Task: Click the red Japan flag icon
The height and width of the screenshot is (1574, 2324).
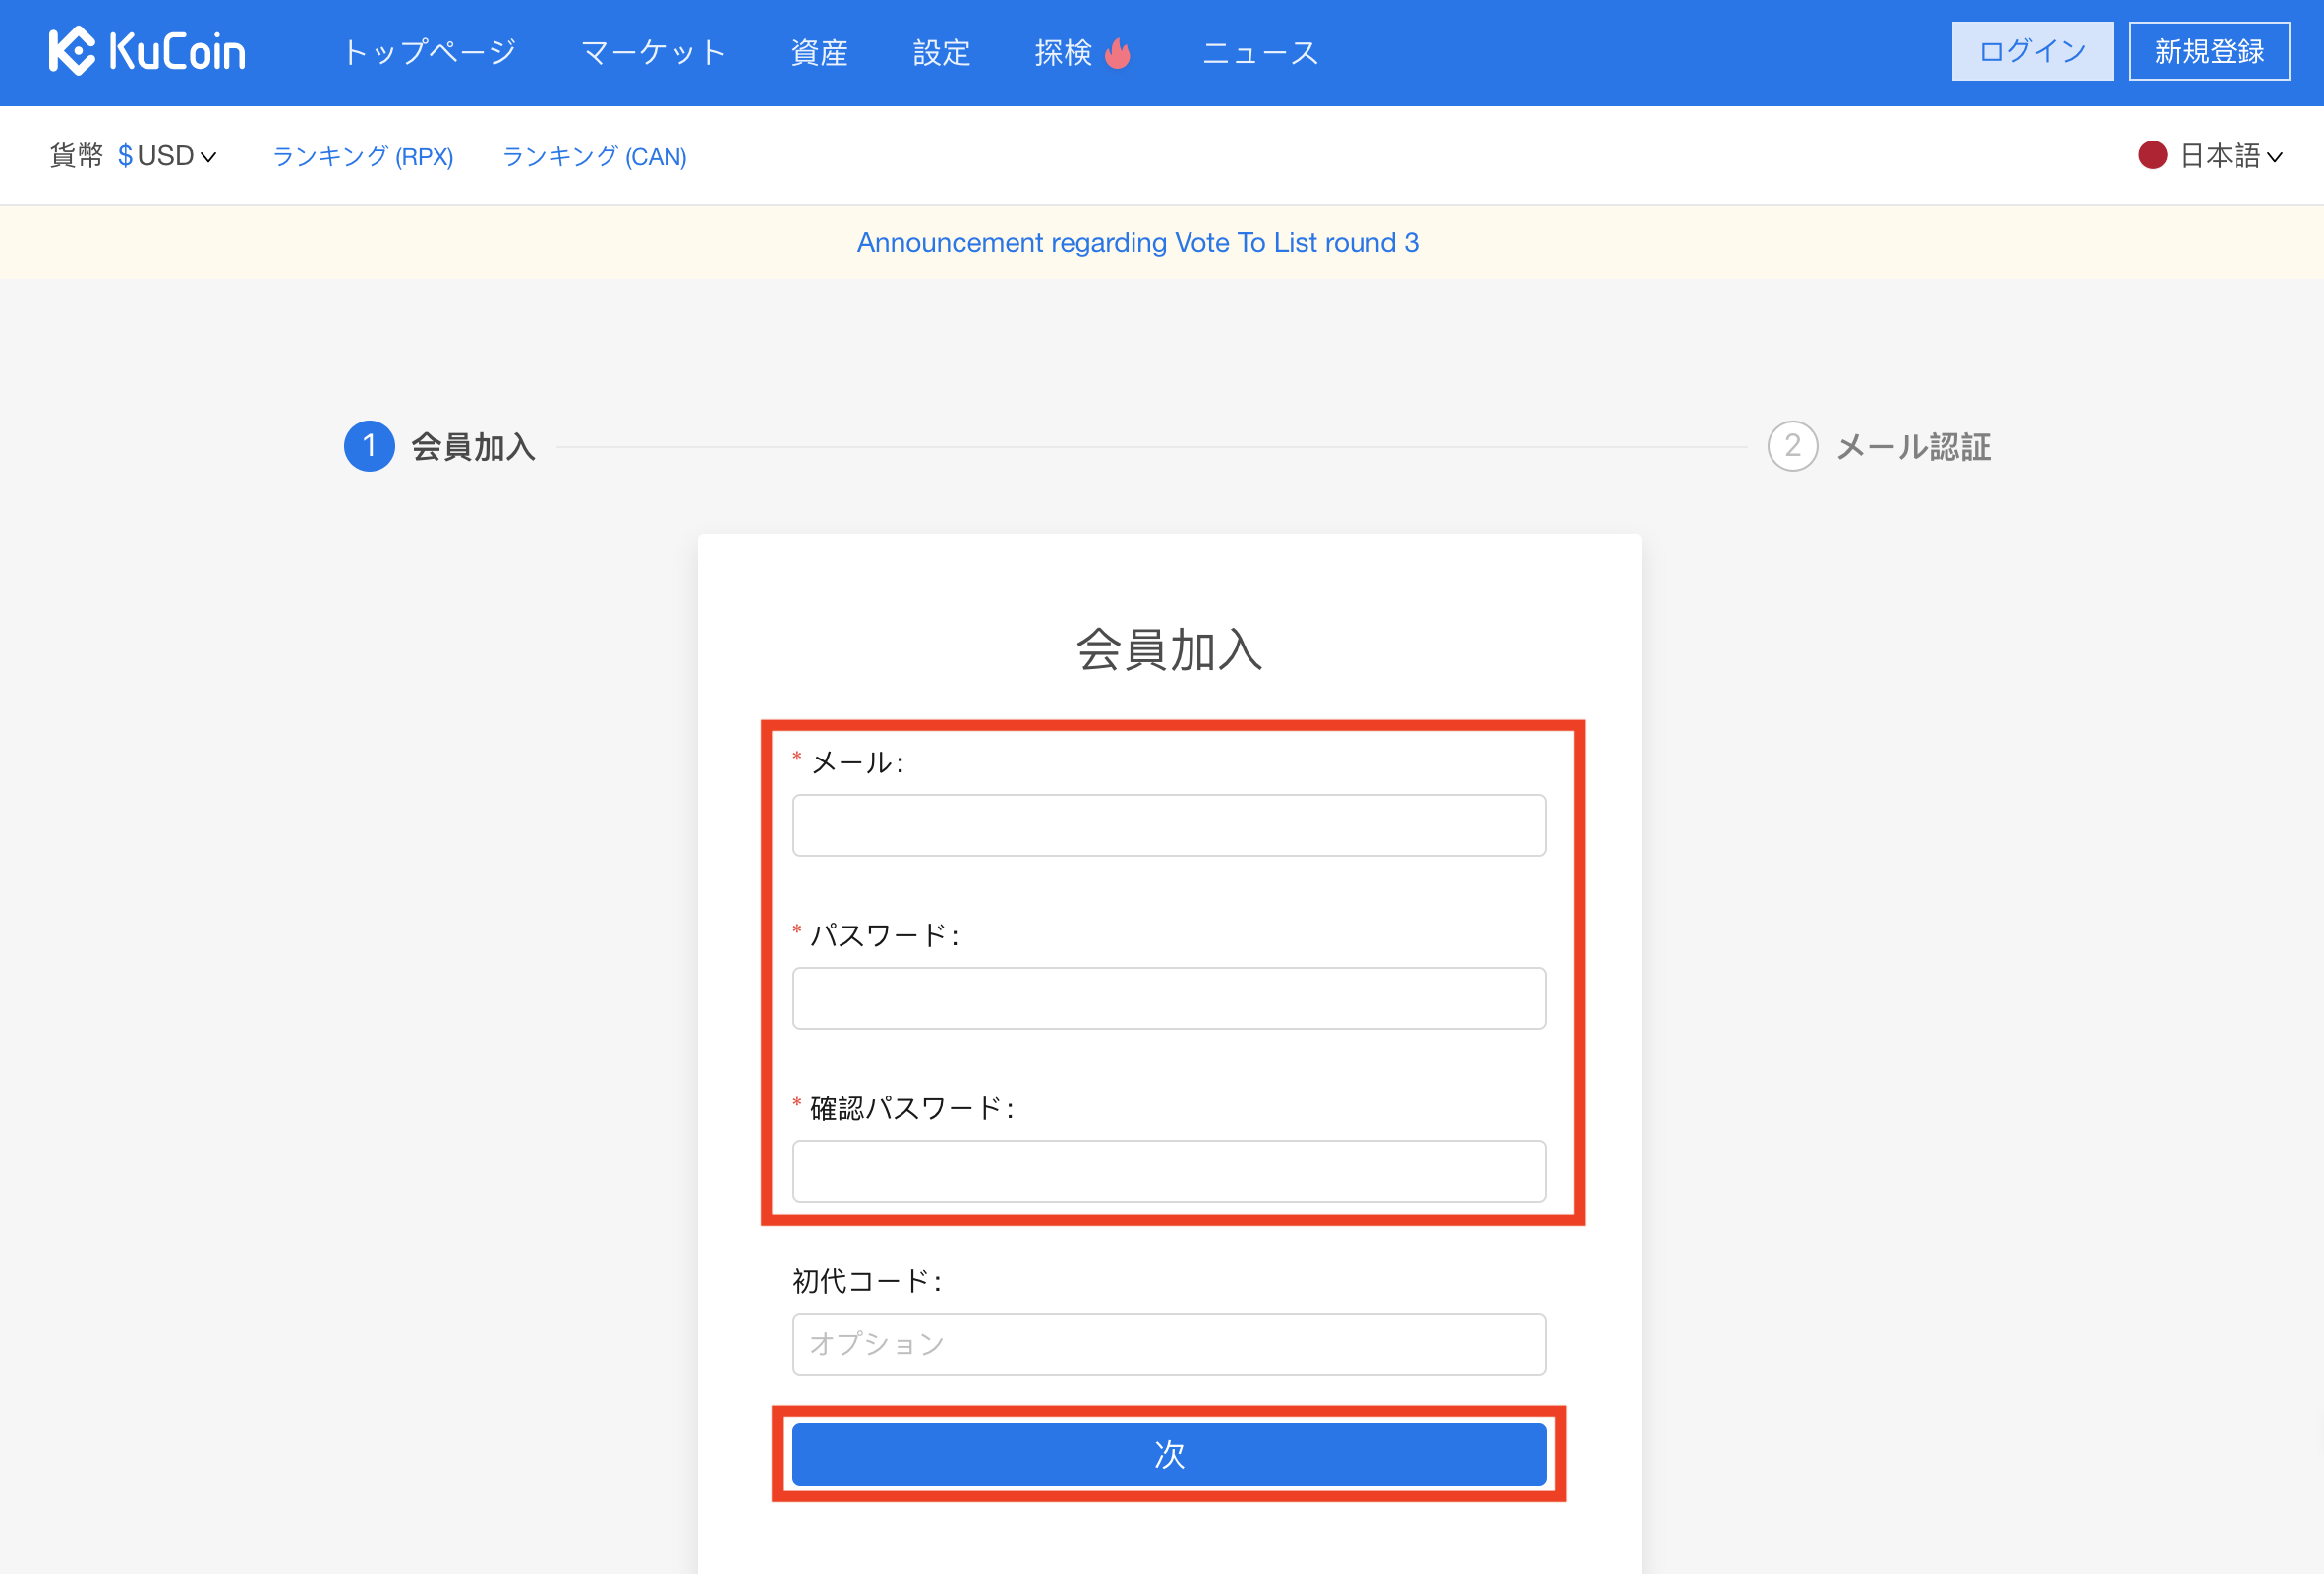Action: (2152, 156)
